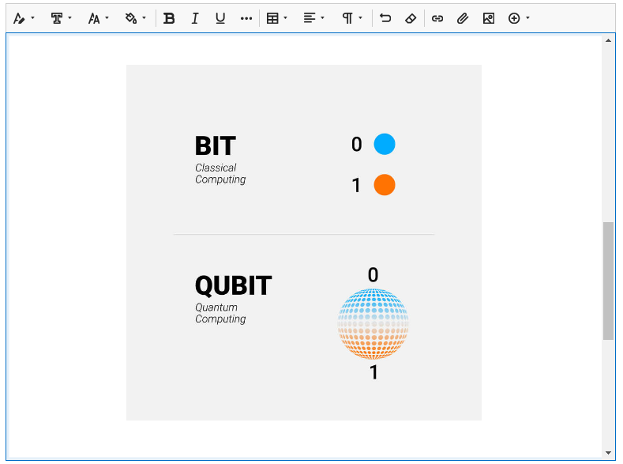623x464 pixels.
Task: Open the fill color bucket picker
Action: tap(135, 18)
